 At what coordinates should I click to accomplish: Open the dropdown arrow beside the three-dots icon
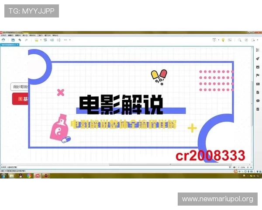pos(70,40)
